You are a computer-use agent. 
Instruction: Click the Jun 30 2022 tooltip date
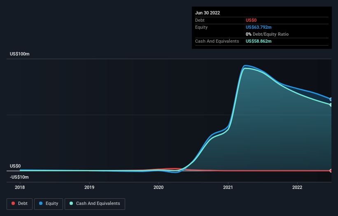(x=207, y=13)
